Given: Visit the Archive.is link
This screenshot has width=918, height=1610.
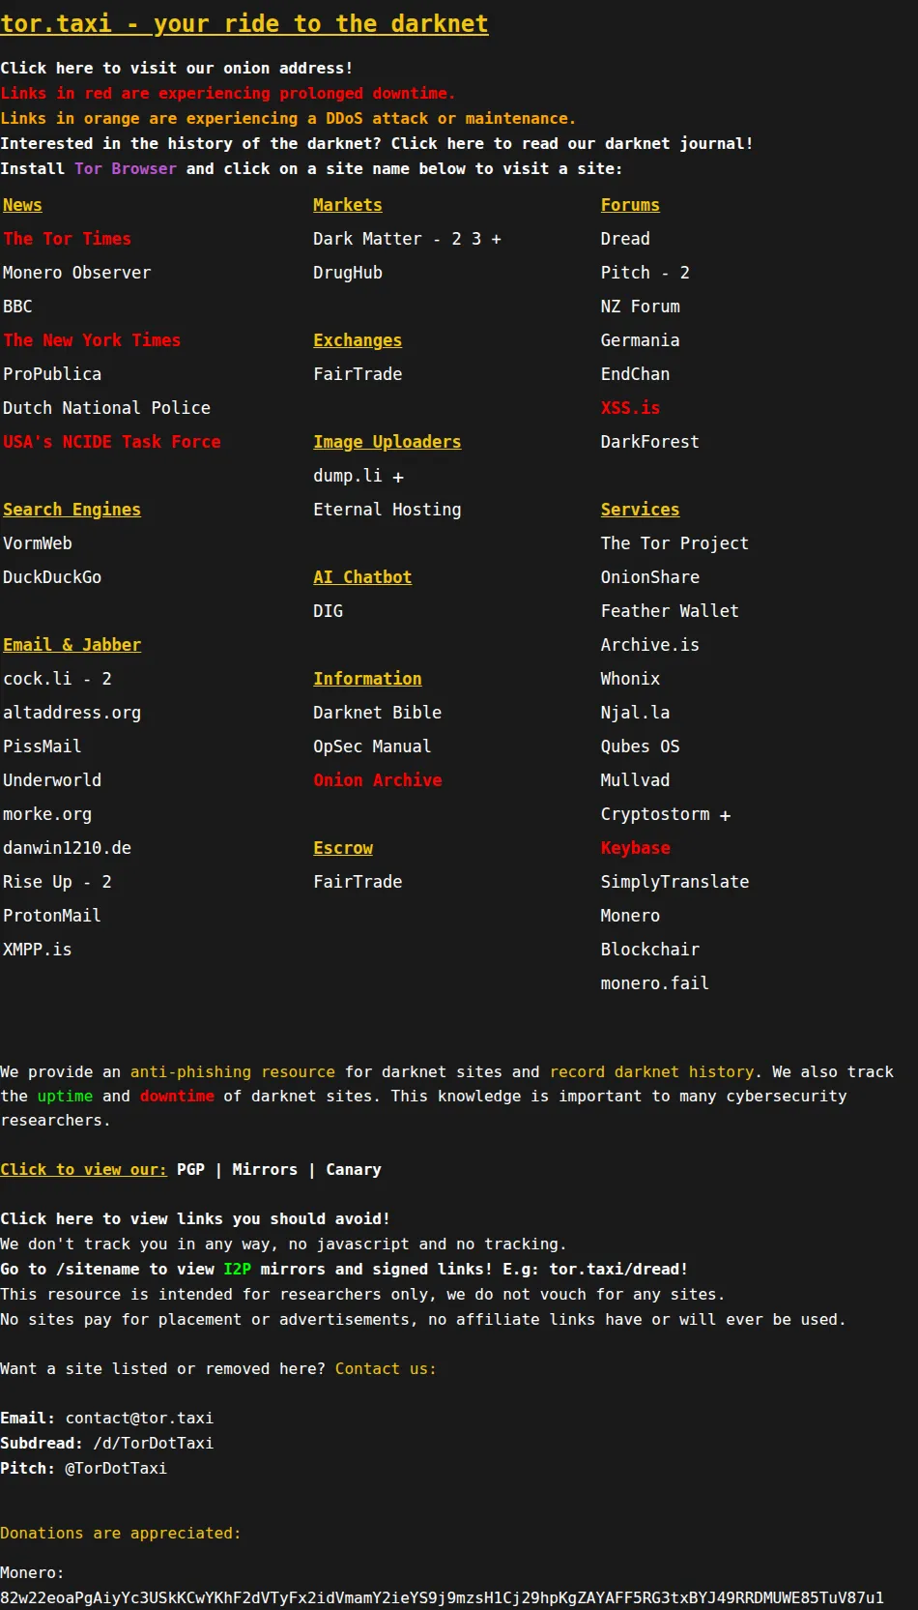Looking at the screenshot, I should point(650,645).
